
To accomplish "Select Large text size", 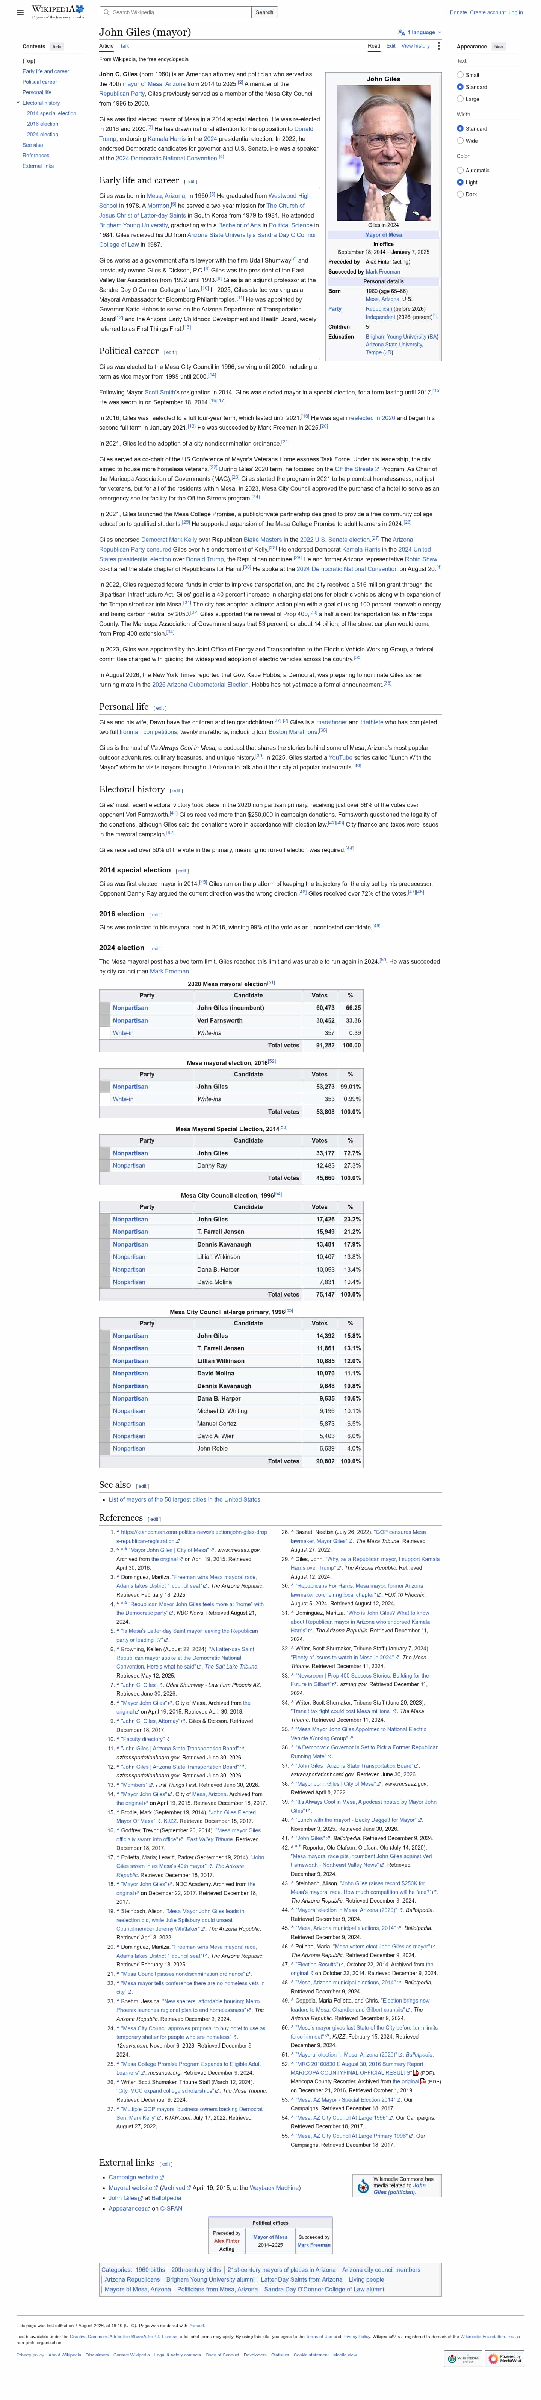I will pyautogui.click(x=460, y=99).
